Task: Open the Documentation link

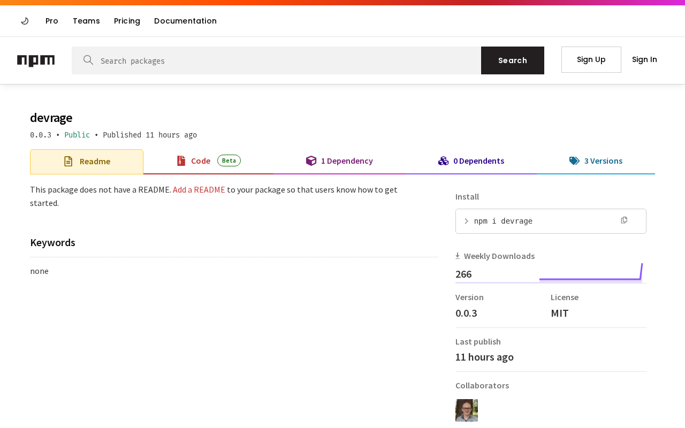Action: pos(185,21)
